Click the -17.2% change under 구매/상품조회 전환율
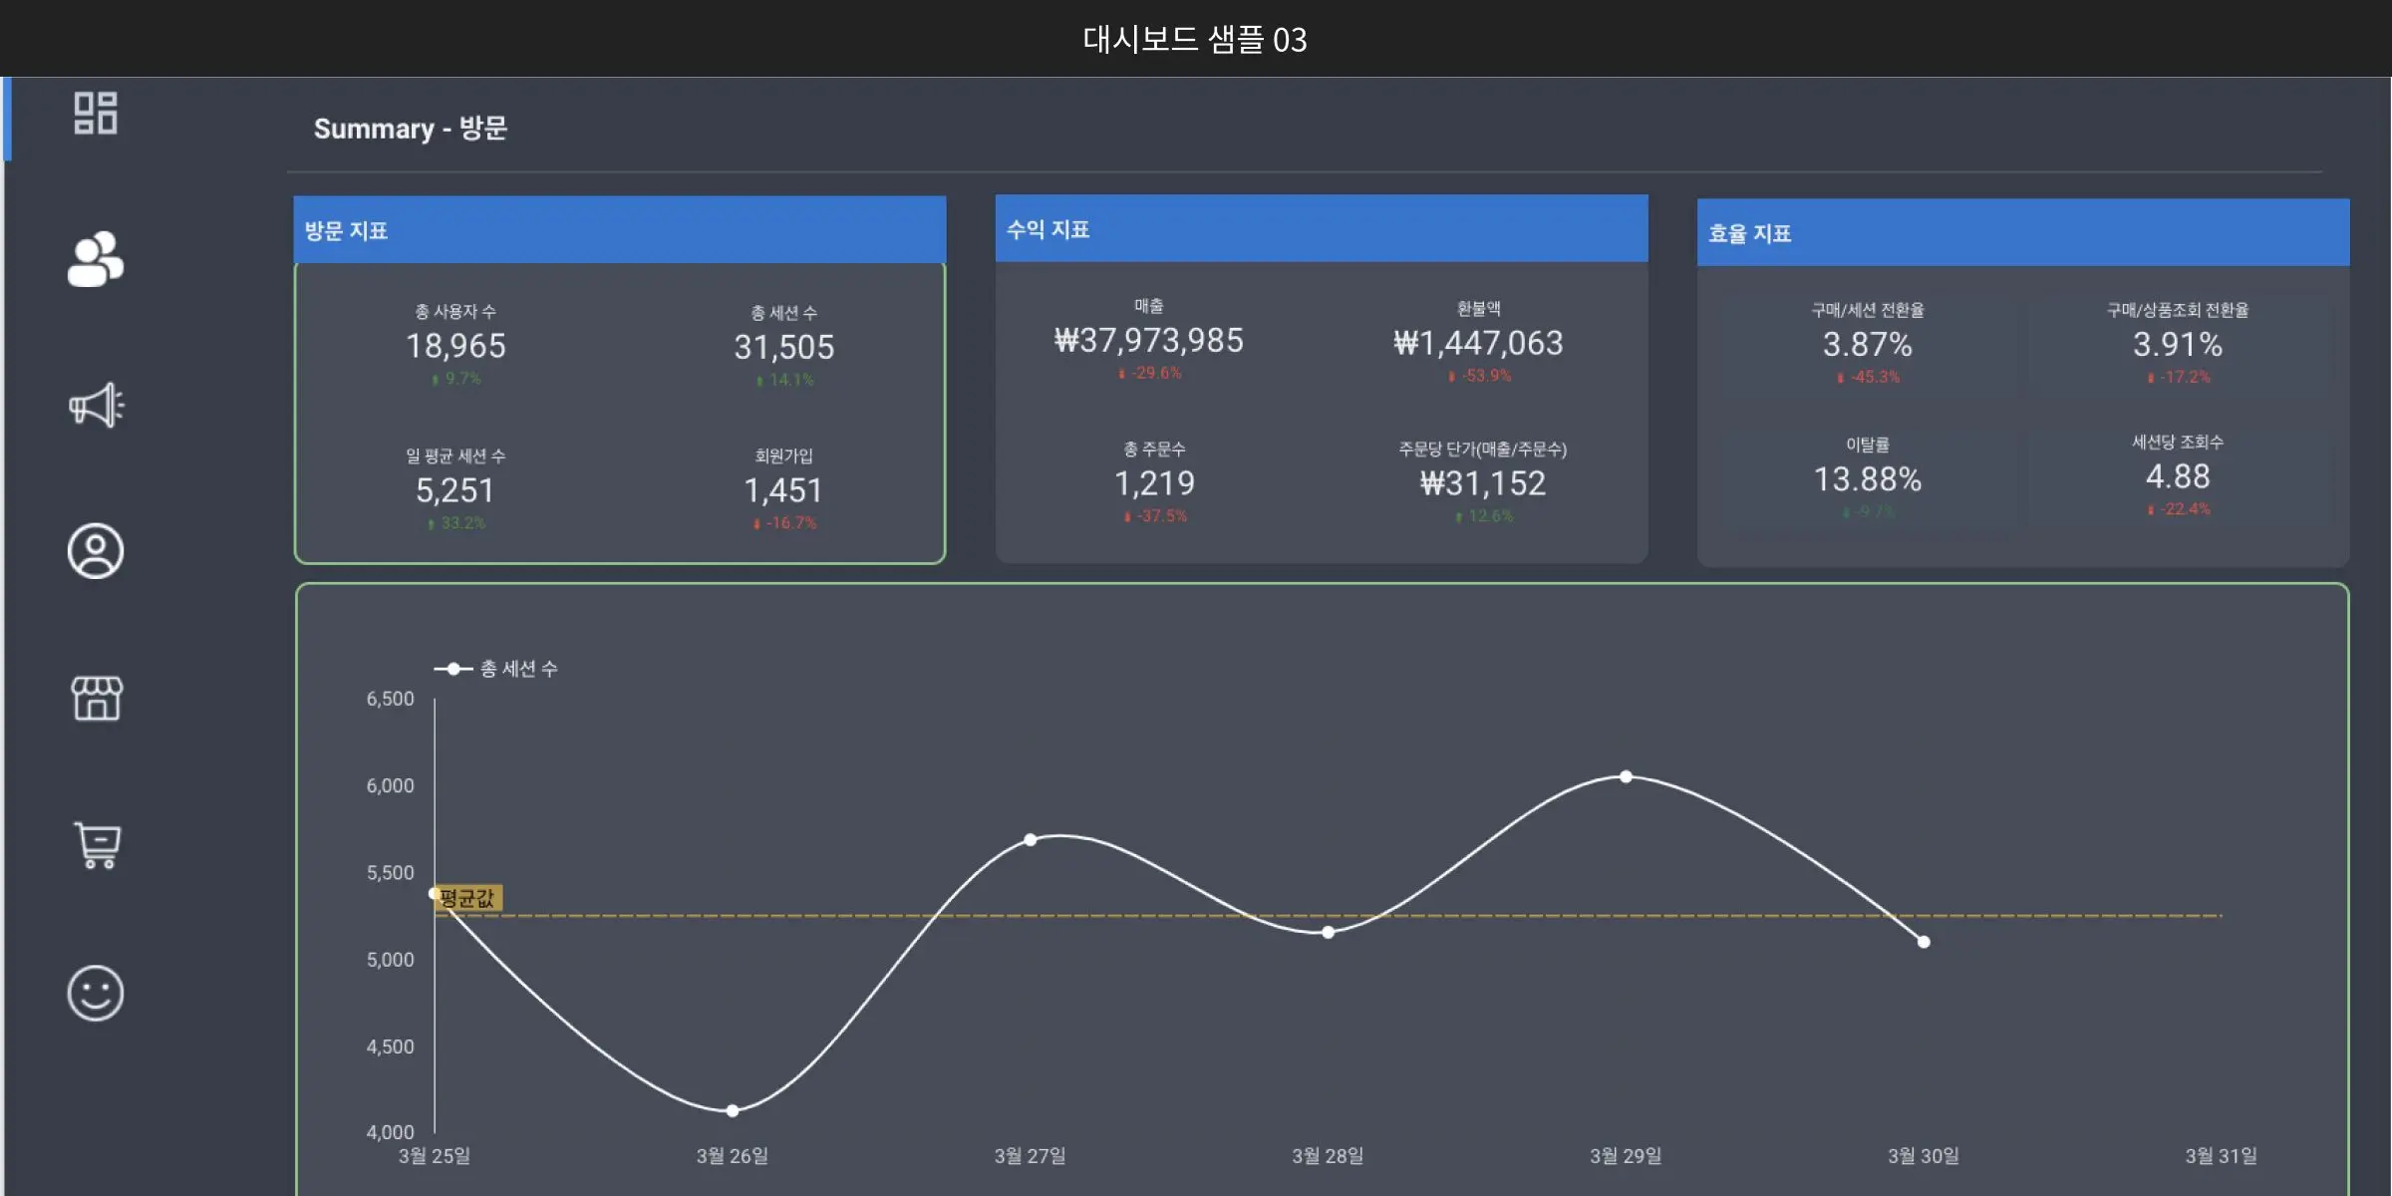 2178,378
